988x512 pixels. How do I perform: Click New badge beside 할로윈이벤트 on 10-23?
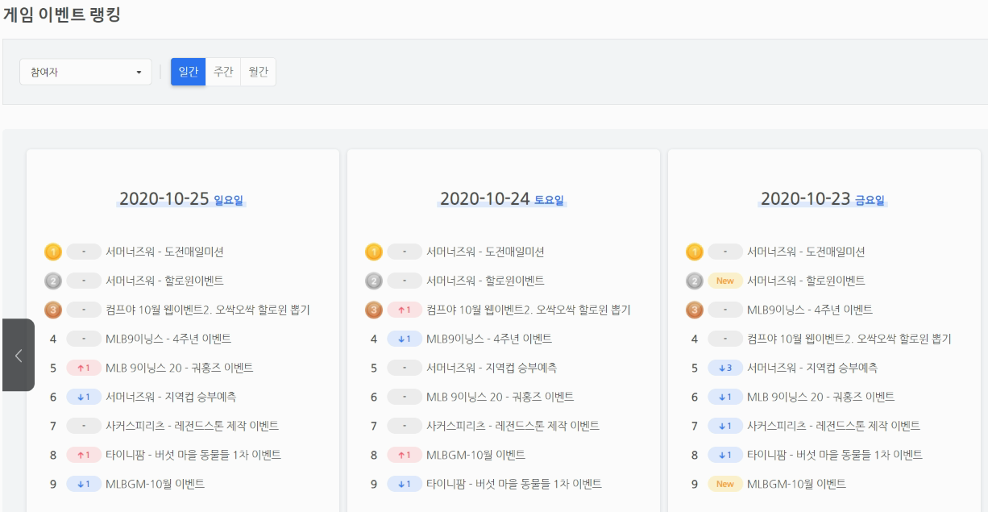(x=725, y=281)
